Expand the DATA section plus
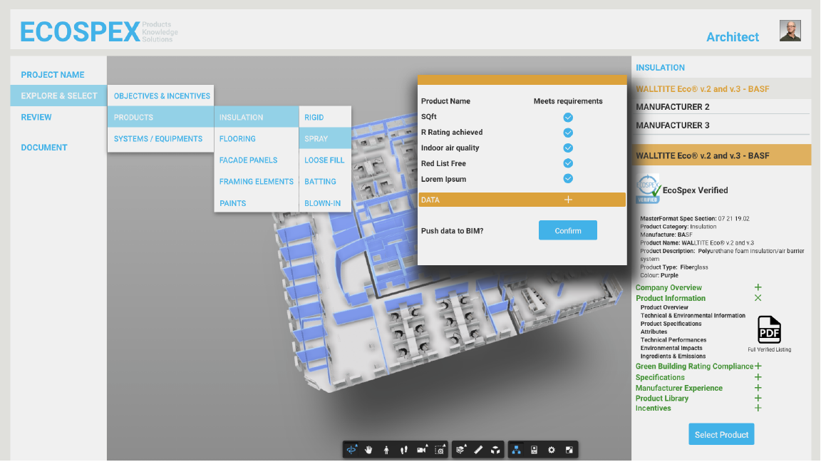The image size is (821, 462). coord(568,200)
